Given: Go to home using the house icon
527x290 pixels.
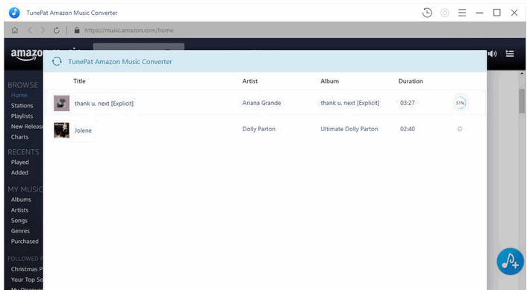Looking at the screenshot, I should [15, 31].
